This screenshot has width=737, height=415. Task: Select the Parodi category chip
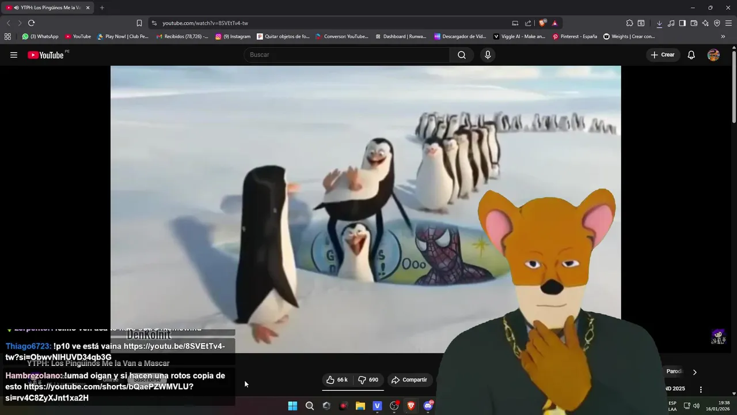coord(674,372)
